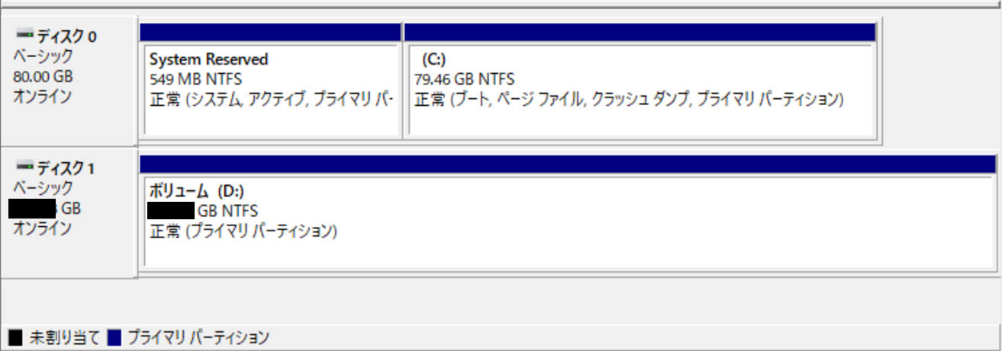Select the ディスク 1 label
The height and width of the screenshot is (351, 1002).
tap(66, 168)
